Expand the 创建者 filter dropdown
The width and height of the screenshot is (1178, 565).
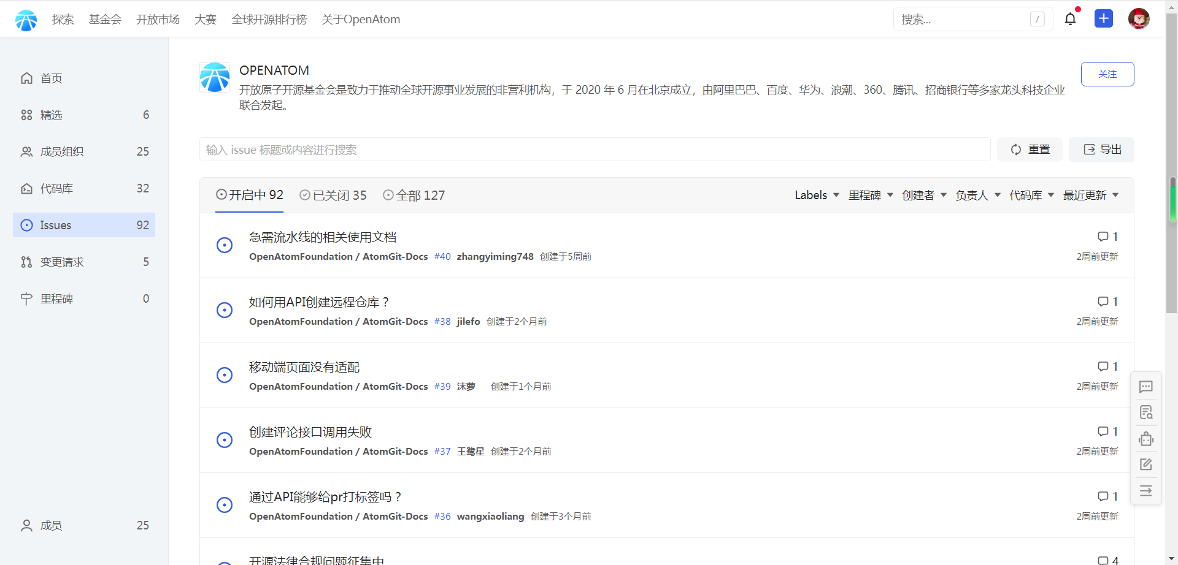coord(924,195)
